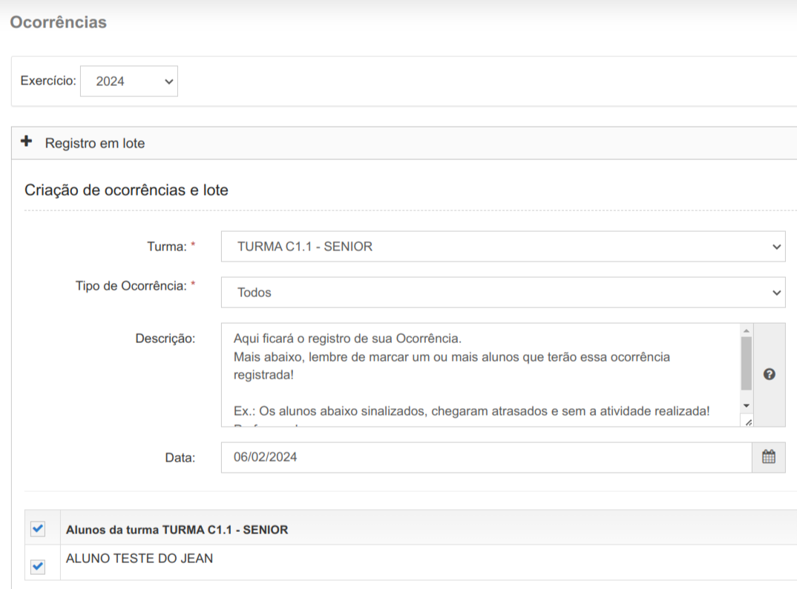Toggle the select-all students checkbox
The height and width of the screenshot is (589, 797).
[x=38, y=528]
